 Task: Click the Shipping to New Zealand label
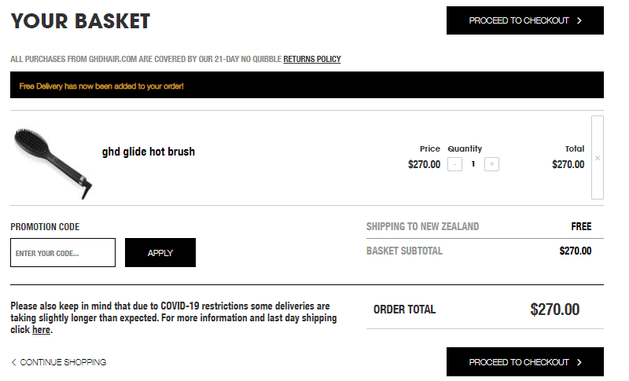pos(422,226)
